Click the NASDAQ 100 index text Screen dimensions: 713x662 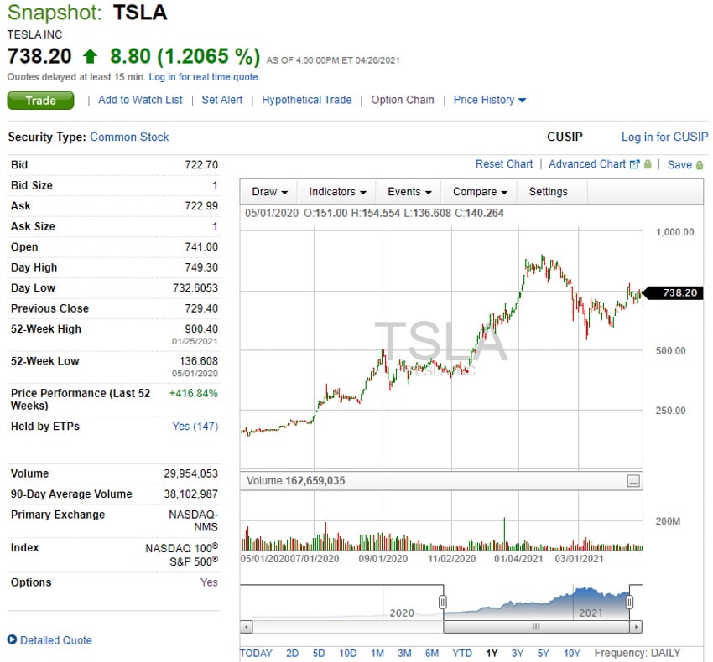tap(181, 548)
